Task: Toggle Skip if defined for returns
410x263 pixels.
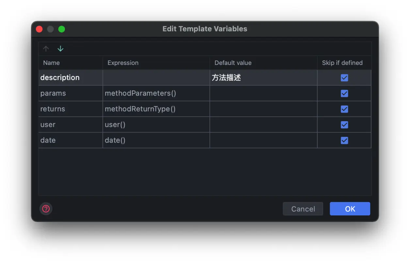Action: [x=344, y=109]
